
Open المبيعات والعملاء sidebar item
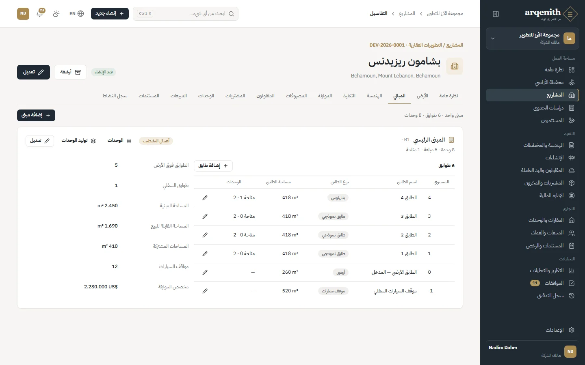tap(533, 233)
